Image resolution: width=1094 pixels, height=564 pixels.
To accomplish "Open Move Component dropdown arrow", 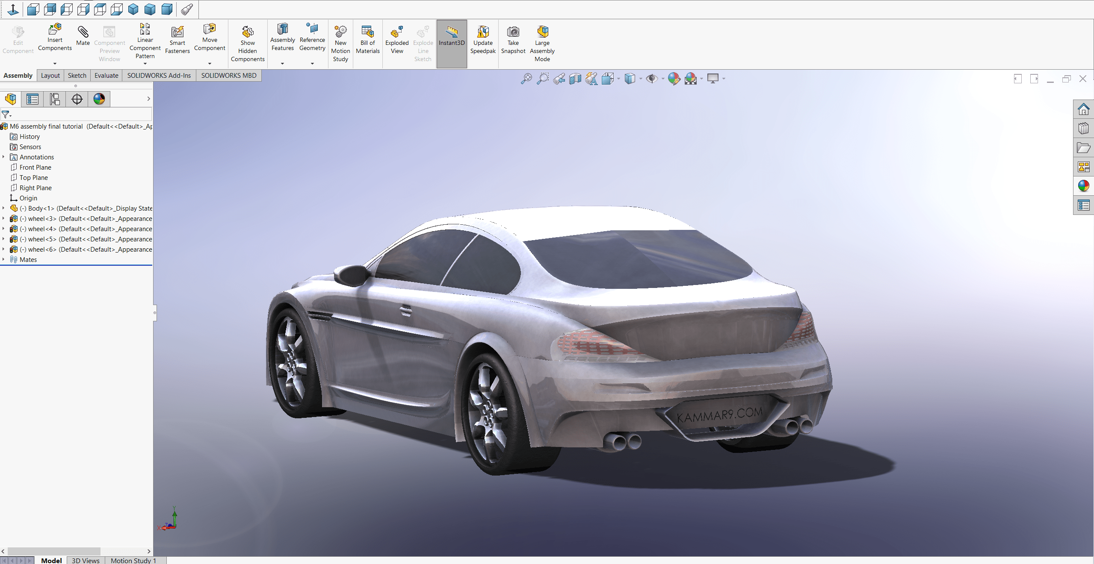I will point(210,64).
